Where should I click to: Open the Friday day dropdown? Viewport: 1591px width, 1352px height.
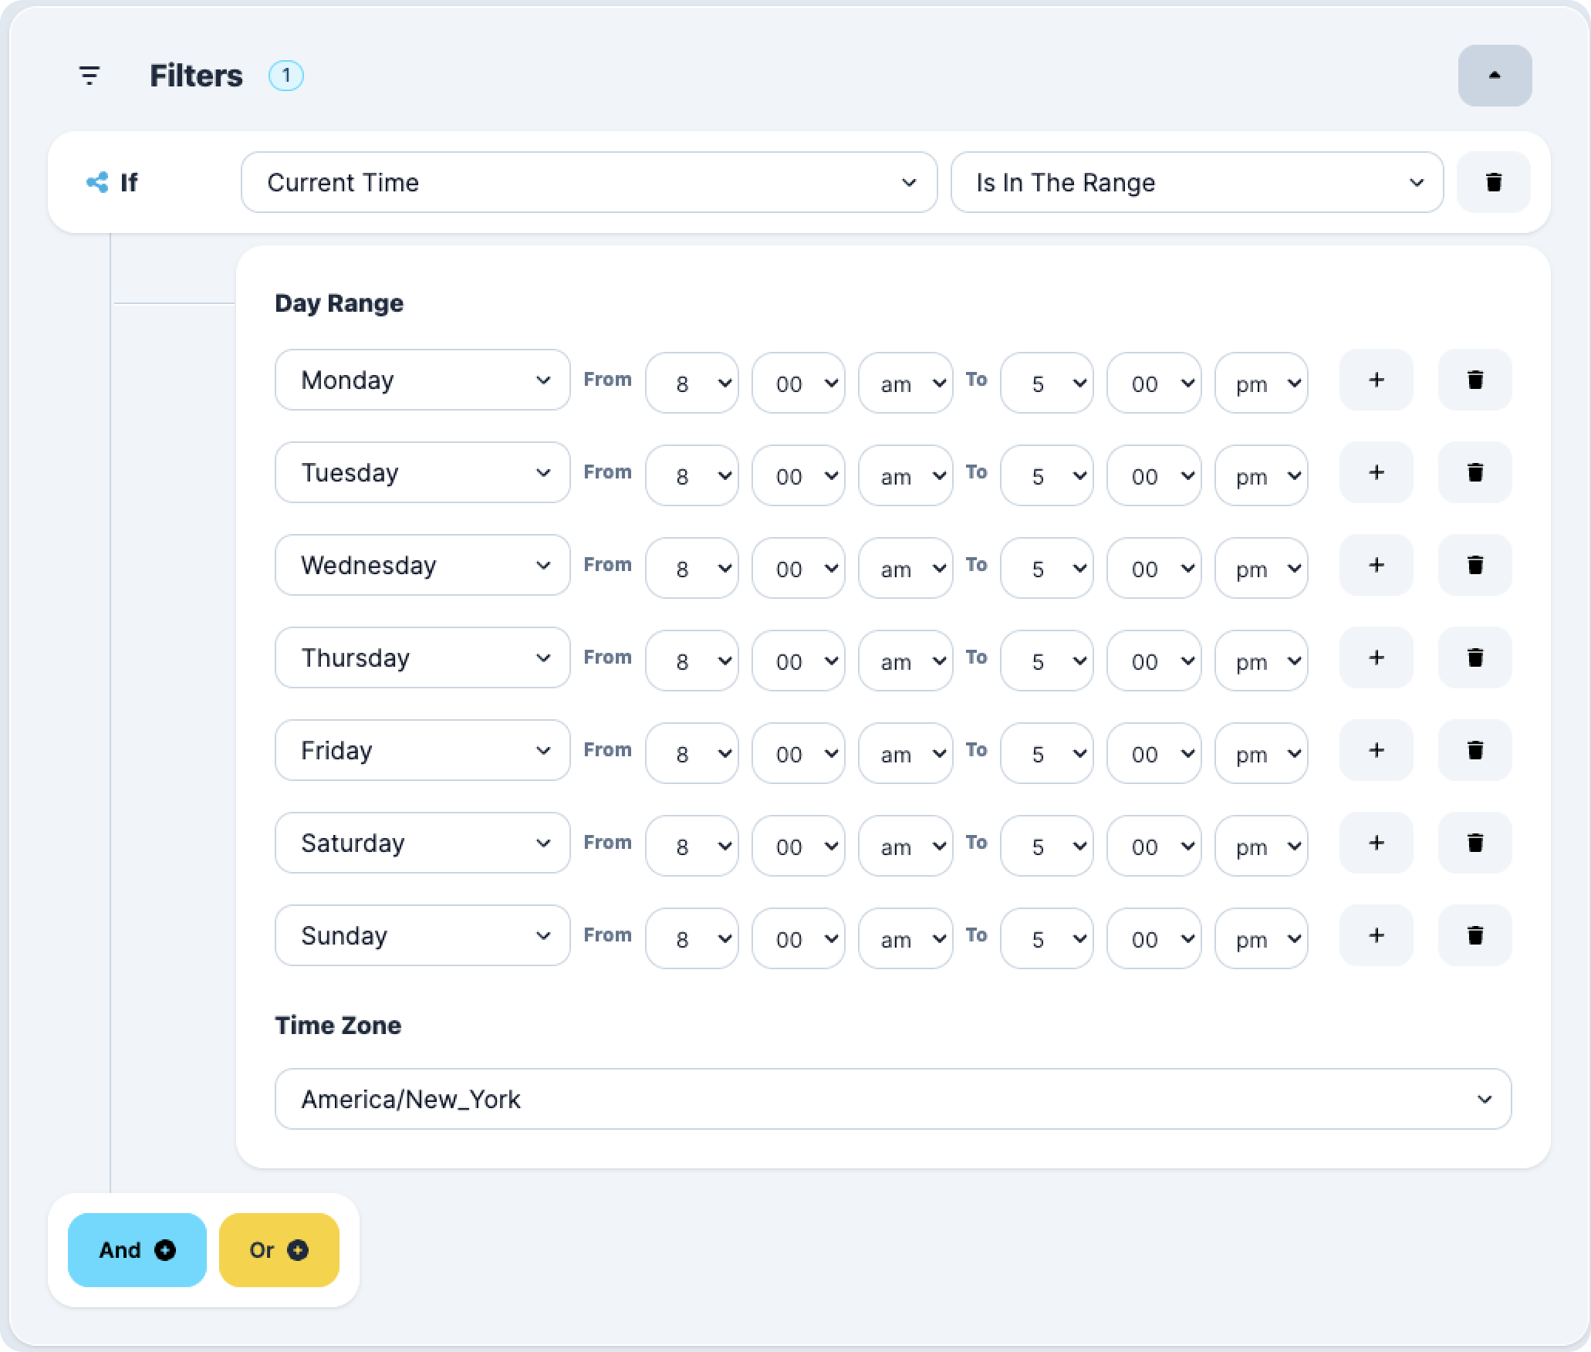pyautogui.click(x=423, y=750)
